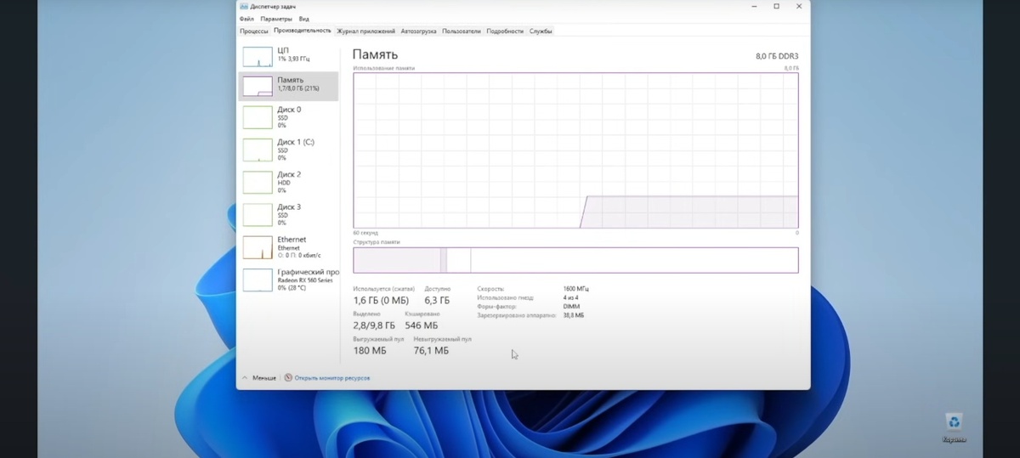Click the 180 МБ paged pool value
This screenshot has height=458, width=1020.
[x=369, y=351]
